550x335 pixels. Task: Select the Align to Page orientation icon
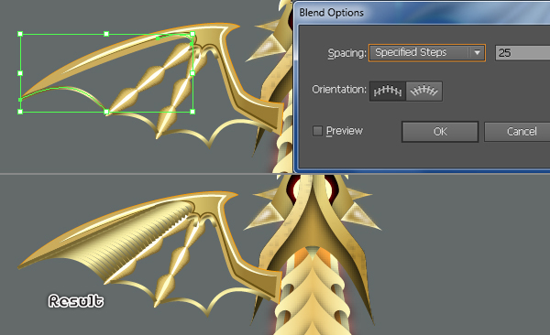[388, 92]
